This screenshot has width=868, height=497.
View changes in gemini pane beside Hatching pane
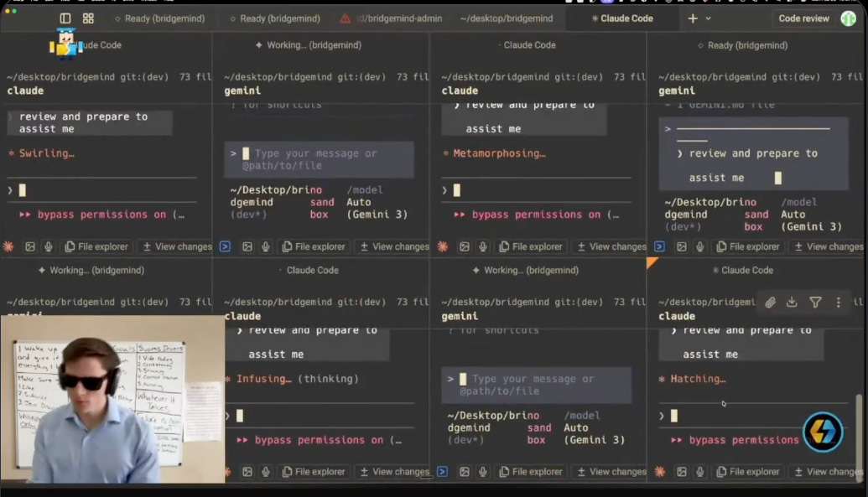[x=611, y=472]
